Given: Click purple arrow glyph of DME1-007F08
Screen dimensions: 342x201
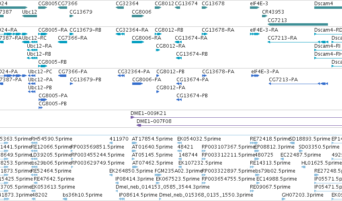Looking at the screenshot, I should (x=139, y=126).
